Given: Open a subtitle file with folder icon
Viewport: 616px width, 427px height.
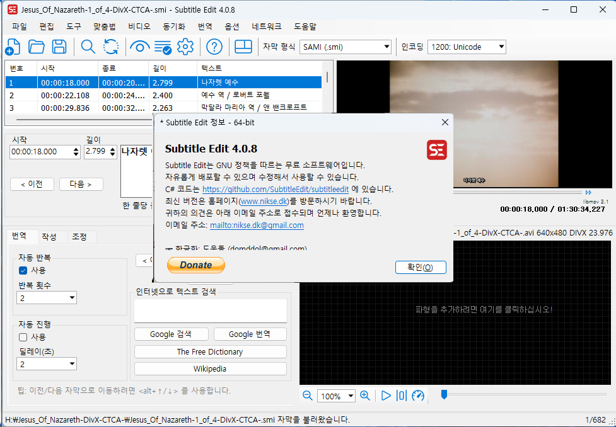Looking at the screenshot, I should (x=36, y=47).
